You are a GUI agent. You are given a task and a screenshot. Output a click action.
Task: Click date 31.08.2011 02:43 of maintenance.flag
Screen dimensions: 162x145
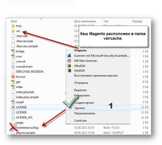[x=84, y=128]
